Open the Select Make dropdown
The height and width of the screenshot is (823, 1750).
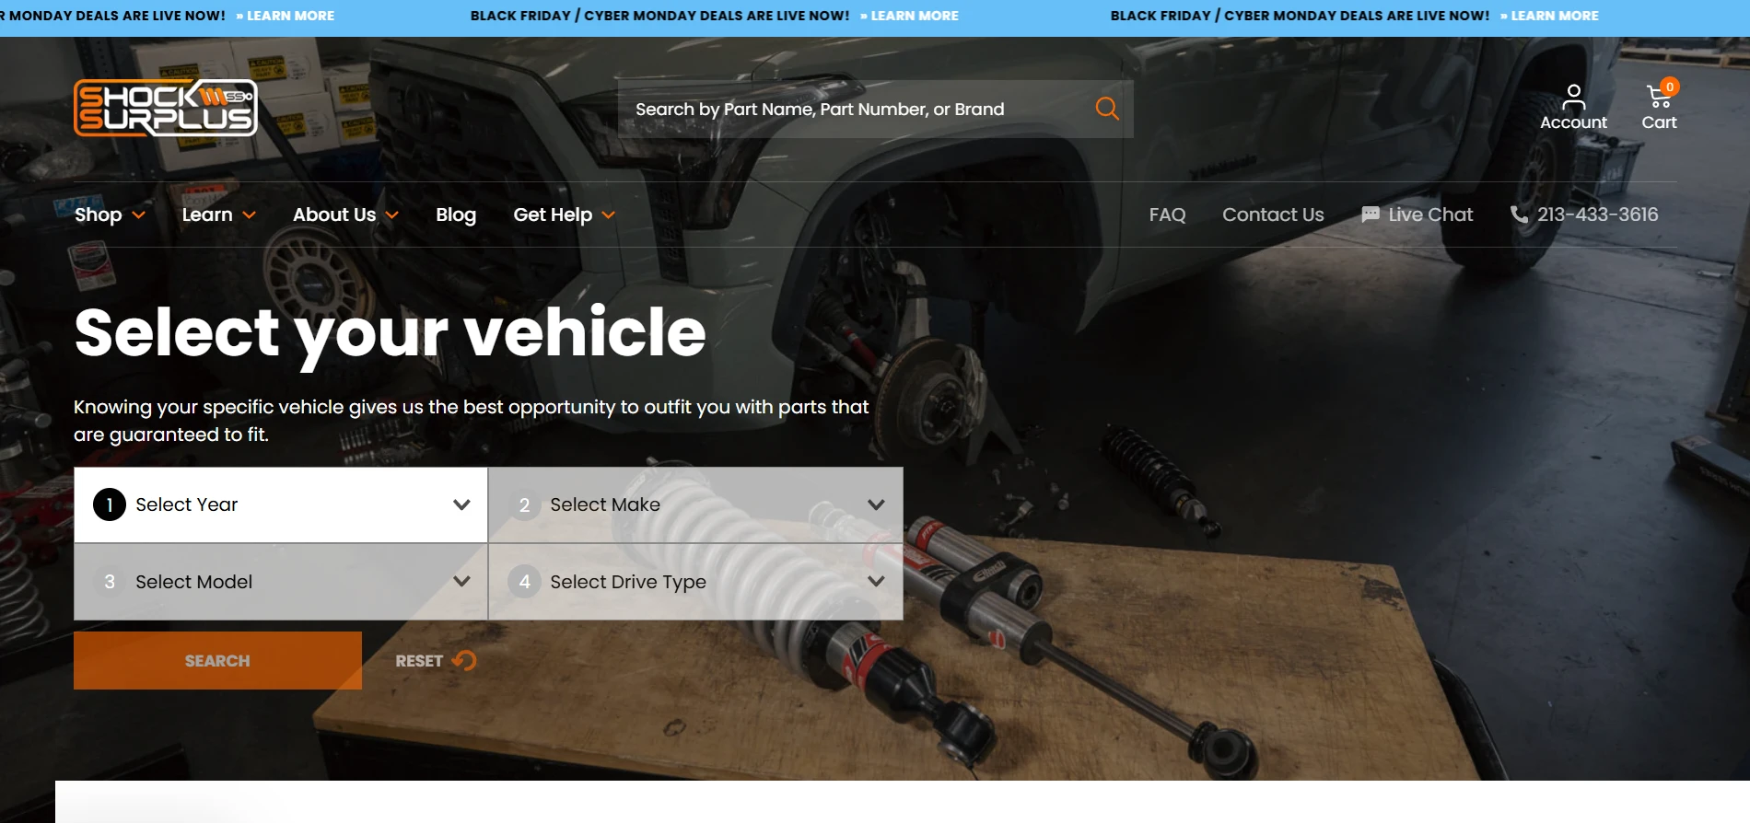click(x=695, y=504)
